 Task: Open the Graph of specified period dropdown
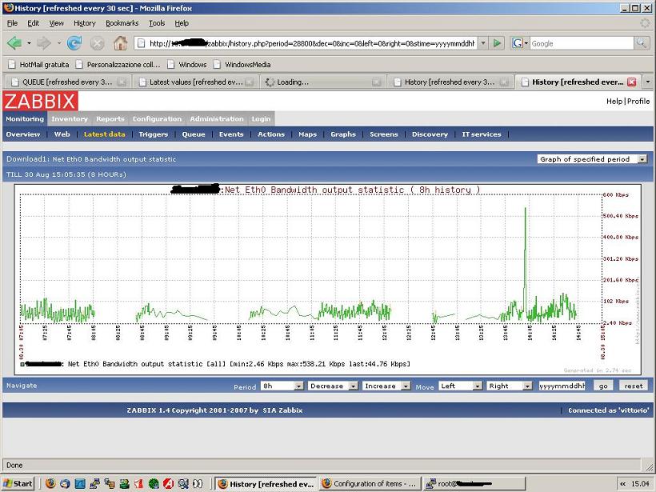click(592, 159)
